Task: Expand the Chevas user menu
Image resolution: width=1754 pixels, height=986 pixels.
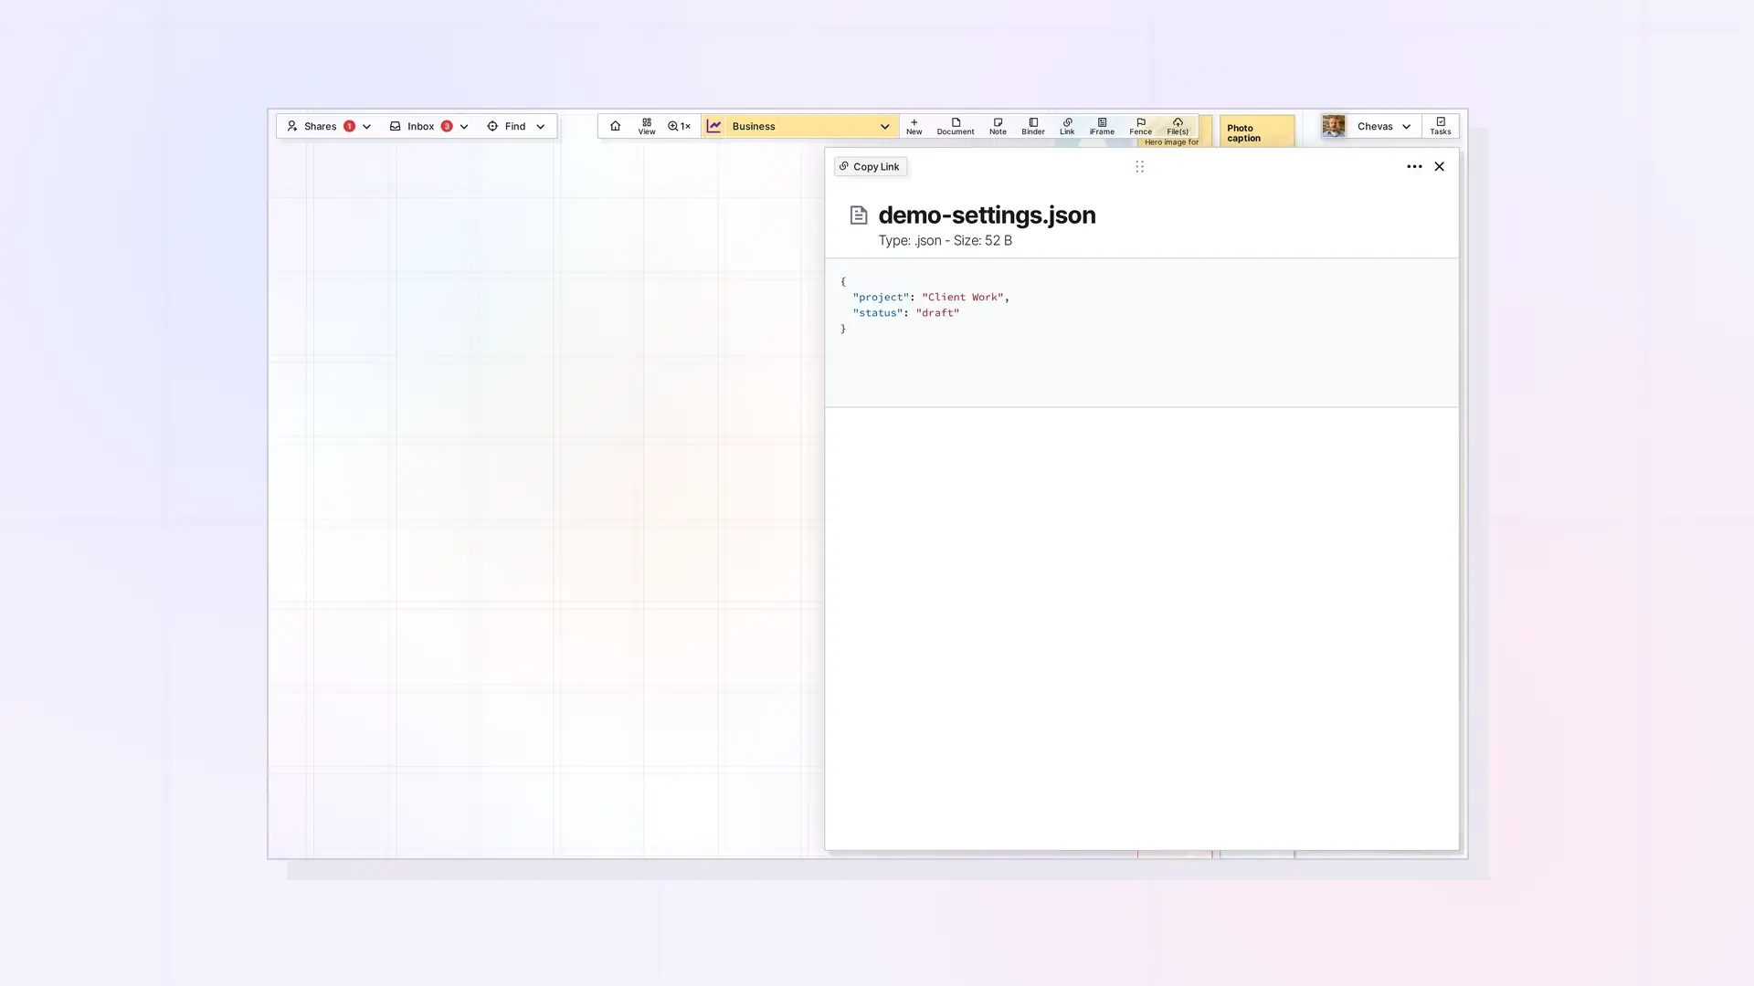Action: pos(1406,127)
